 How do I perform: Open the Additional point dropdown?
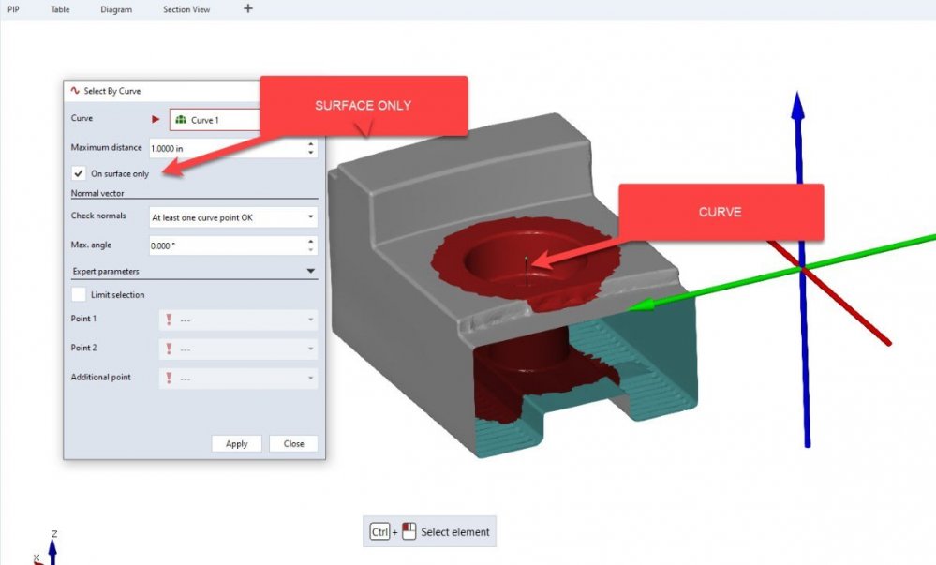tap(238, 378)
